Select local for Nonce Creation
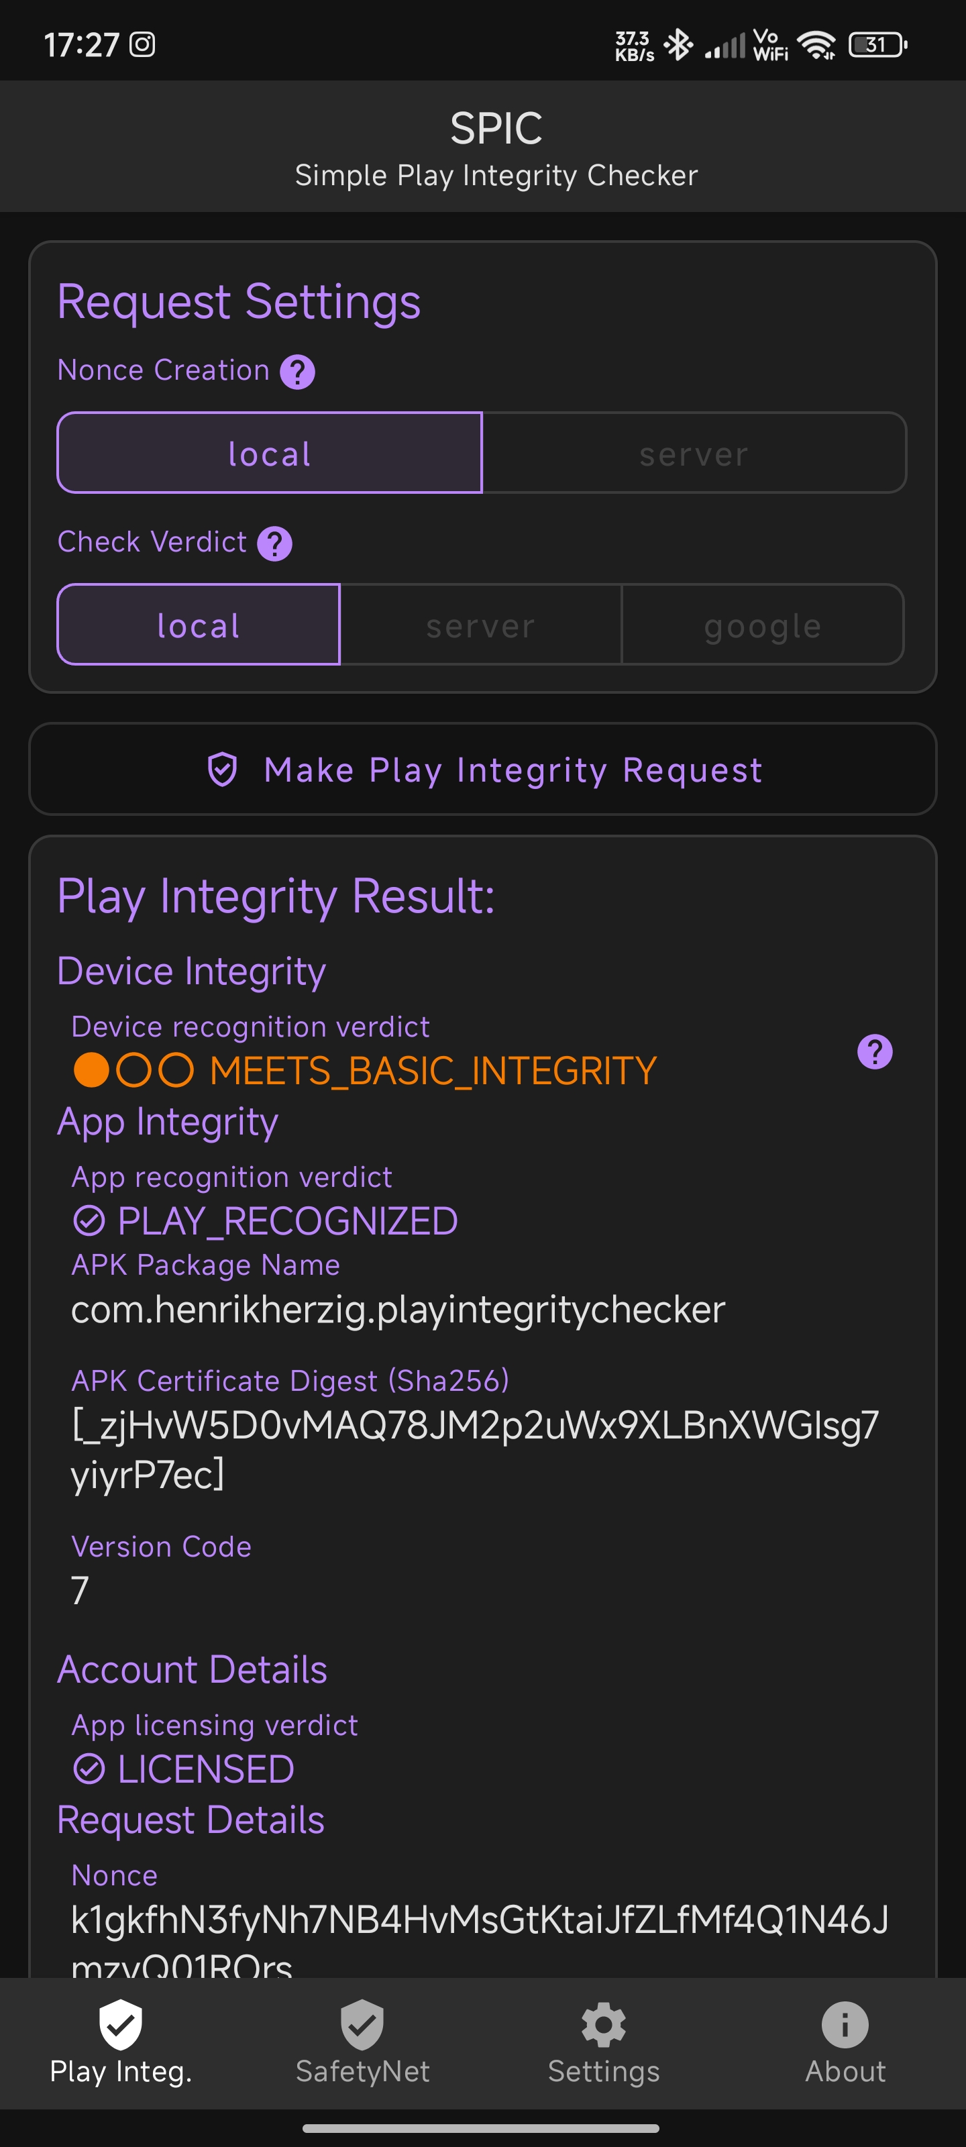This screenshot has width=966, height=2147. (x=269, y=453)
